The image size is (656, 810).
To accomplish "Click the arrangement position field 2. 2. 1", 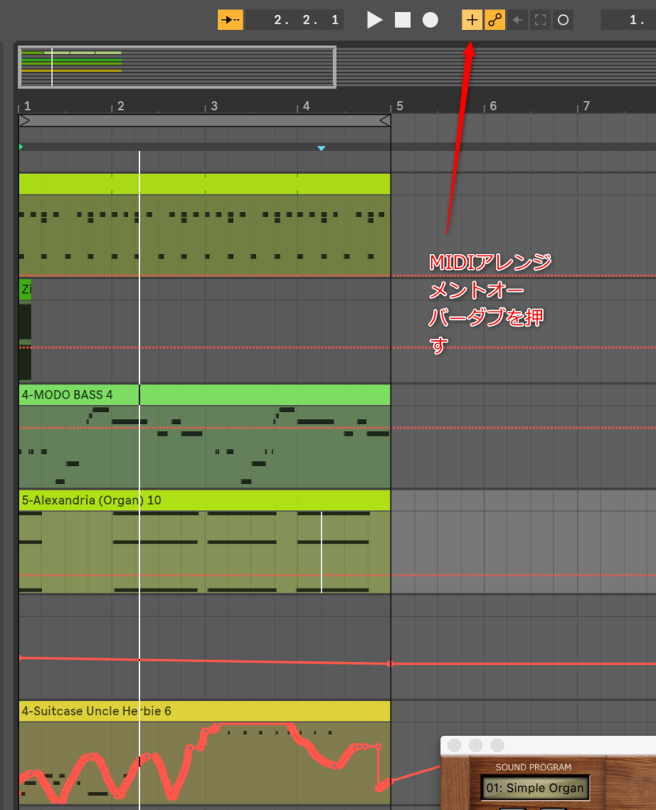I will coord(293,20).
